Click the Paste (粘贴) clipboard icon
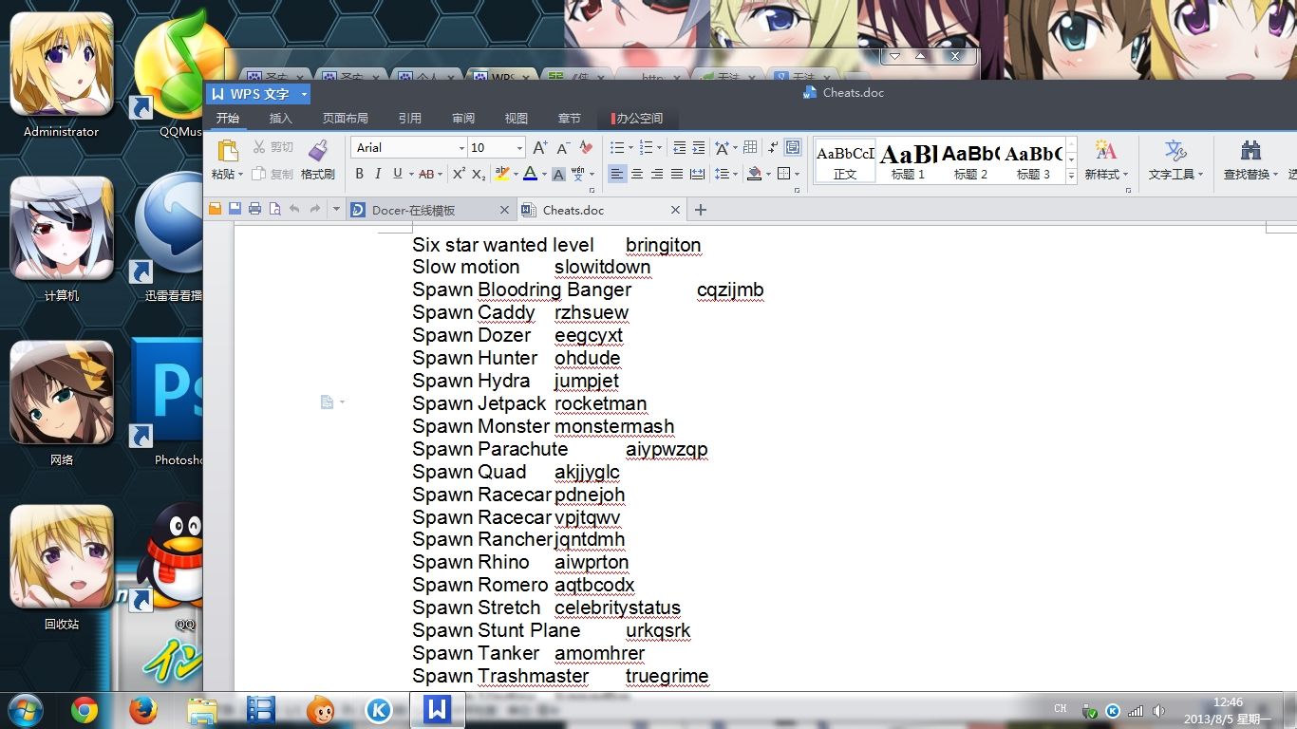The width and height of the screenshot is (1297, 729). [x=228, y=150]
